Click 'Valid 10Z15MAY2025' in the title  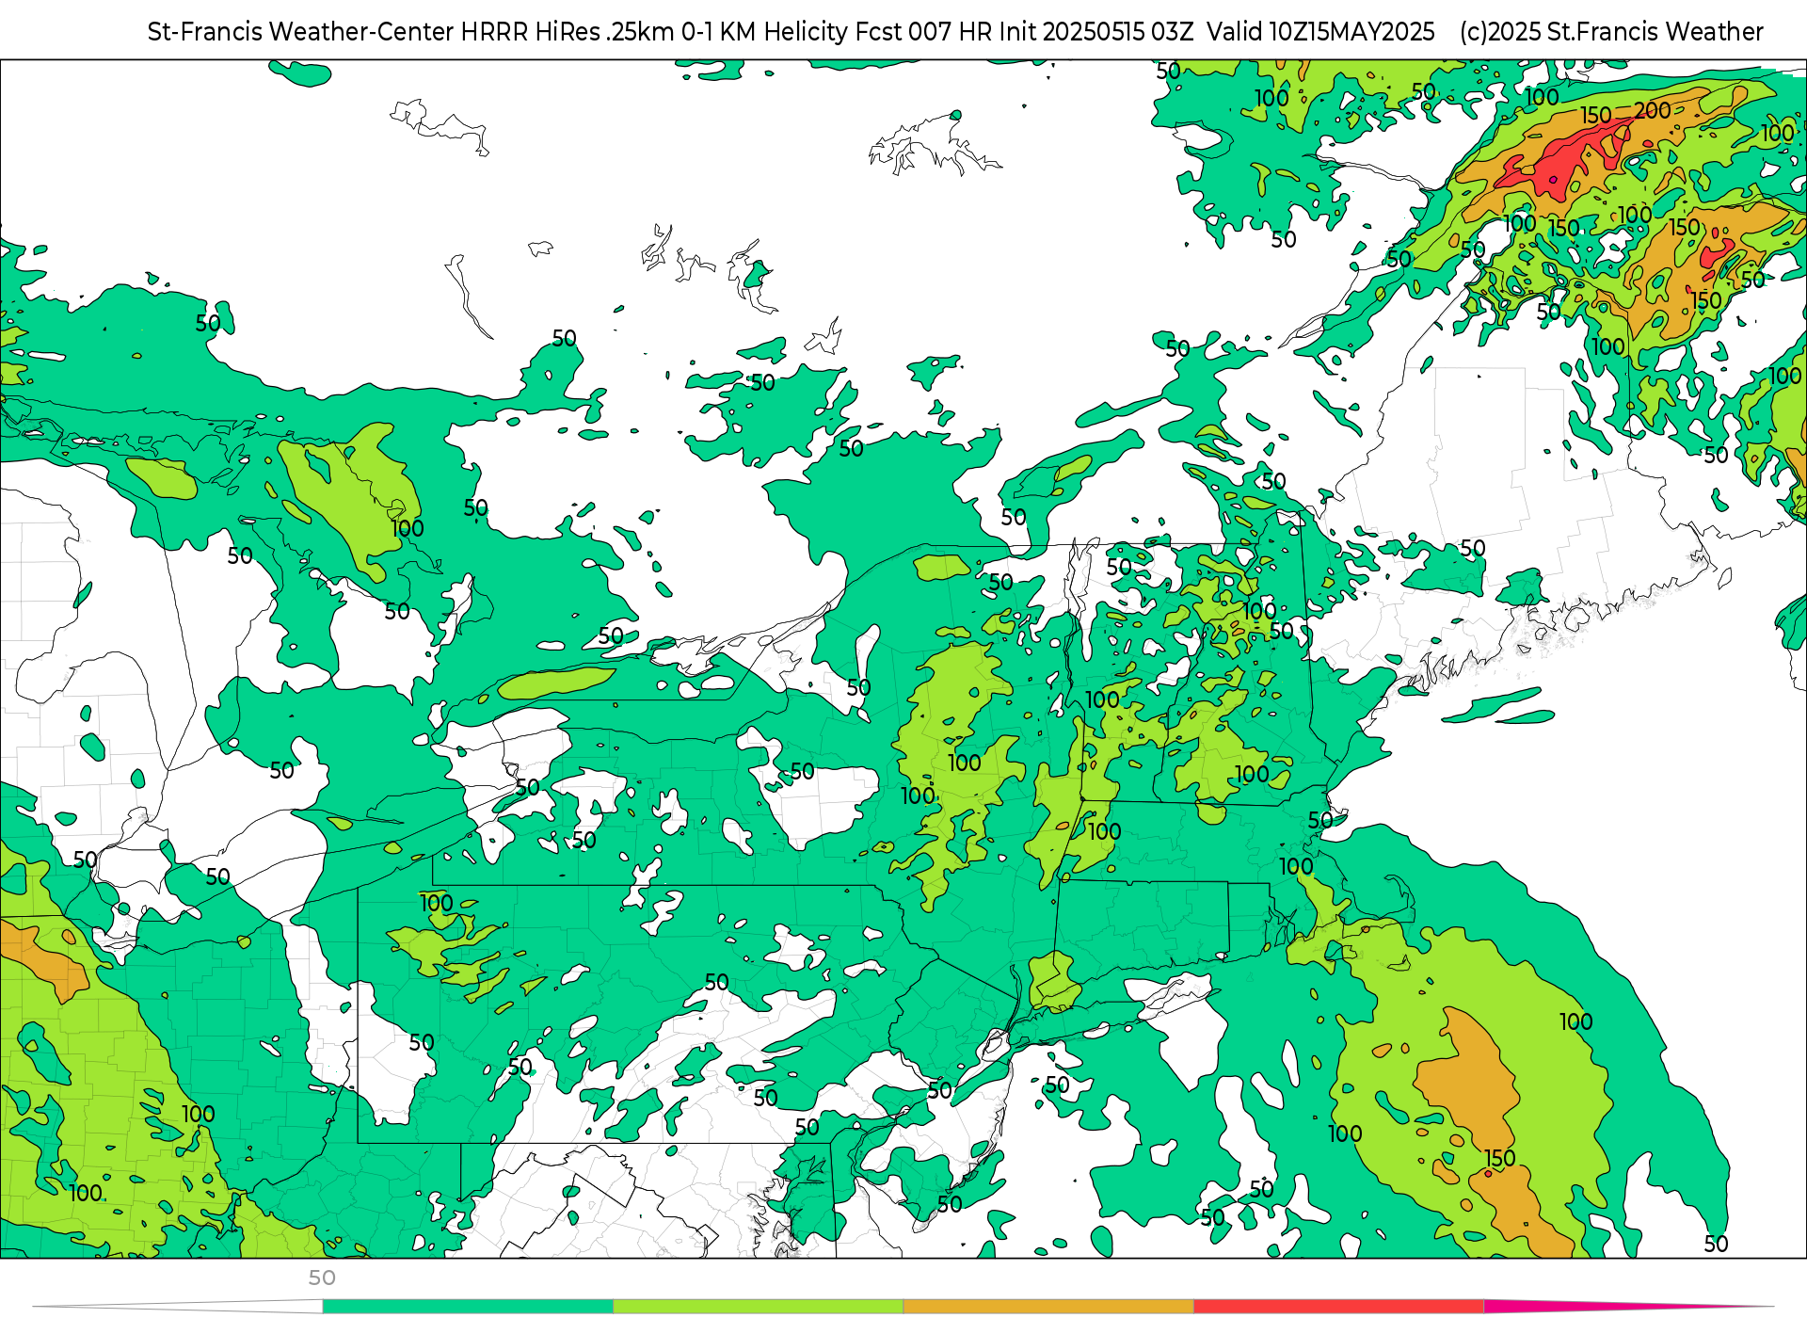(1320, 32)
